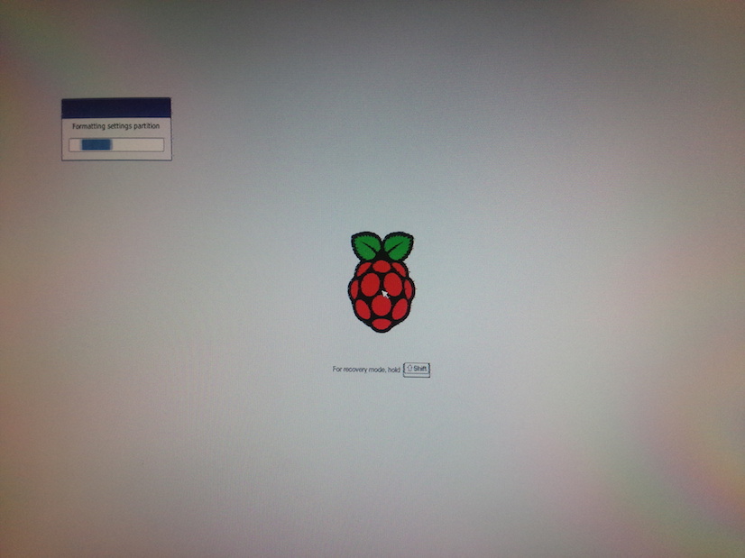Click the Raspberry Pi logo
This screenshot has width=745, height=558.
[382, 281]
